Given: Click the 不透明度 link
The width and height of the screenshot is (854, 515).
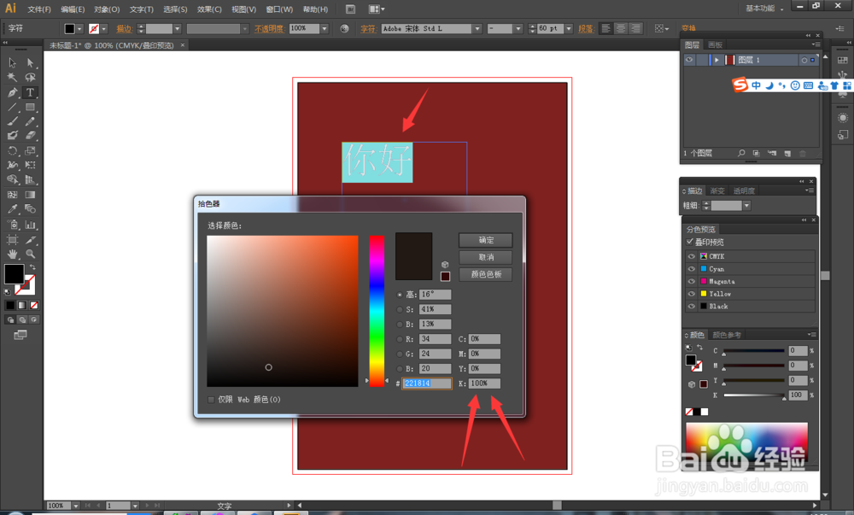Looking at the screenshot, I should (x=269, y=29).
